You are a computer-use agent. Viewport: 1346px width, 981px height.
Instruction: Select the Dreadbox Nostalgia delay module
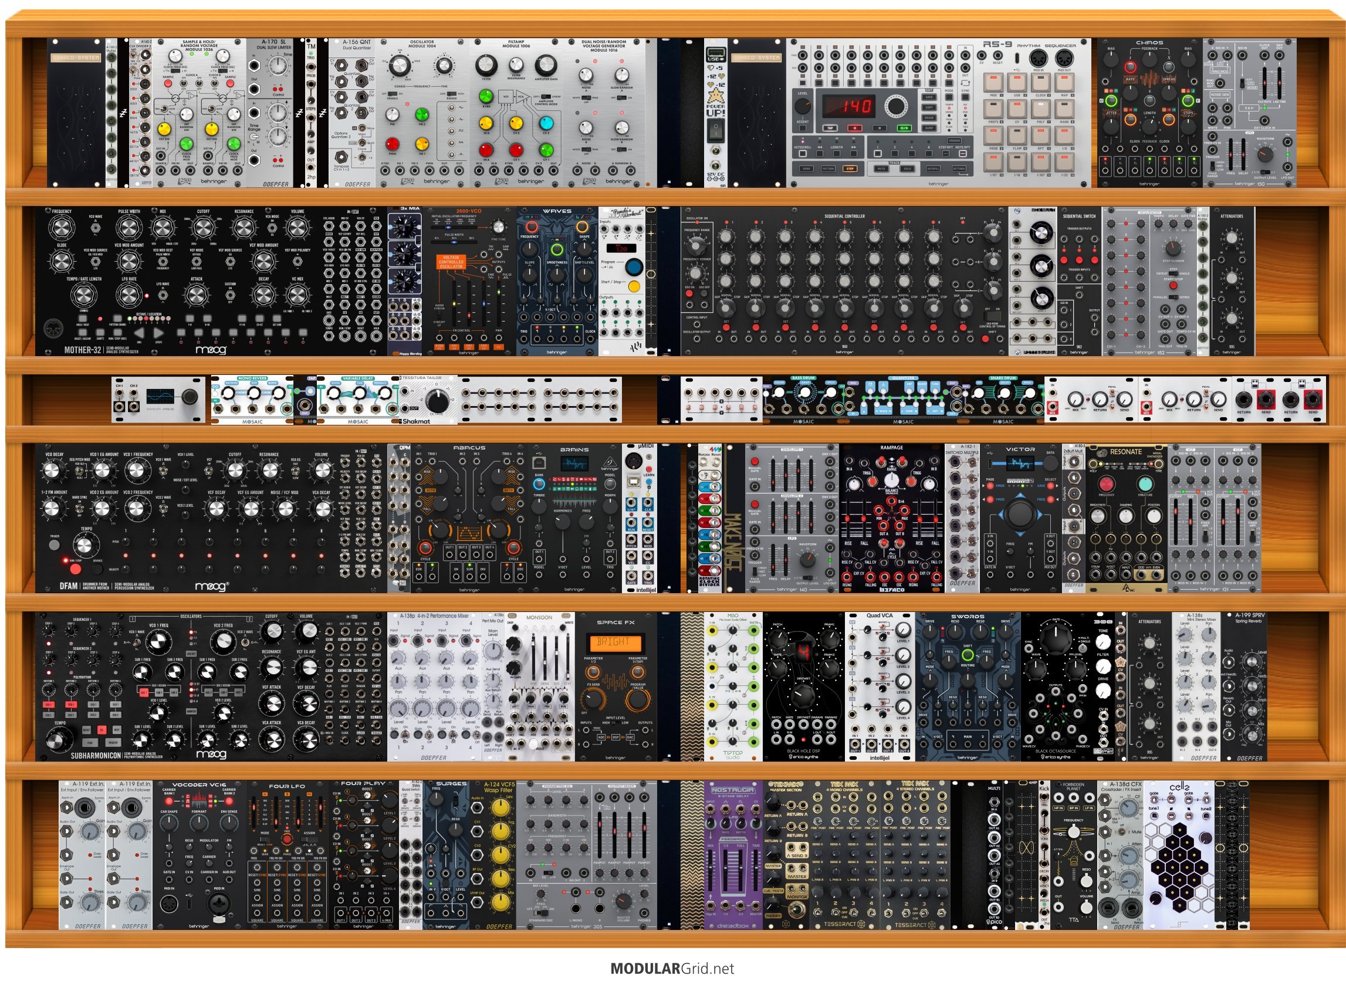(733, 855)
